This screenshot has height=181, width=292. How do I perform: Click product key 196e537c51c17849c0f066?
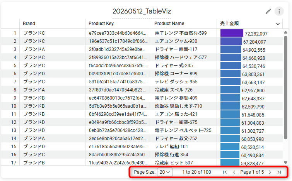(x=118, y=41)
